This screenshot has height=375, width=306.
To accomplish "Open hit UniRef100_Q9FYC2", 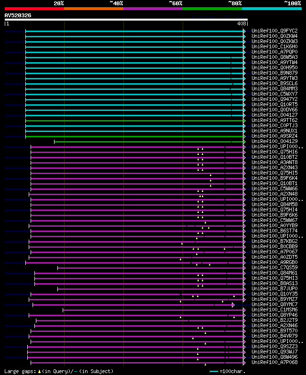I will (x=274, y=31).
